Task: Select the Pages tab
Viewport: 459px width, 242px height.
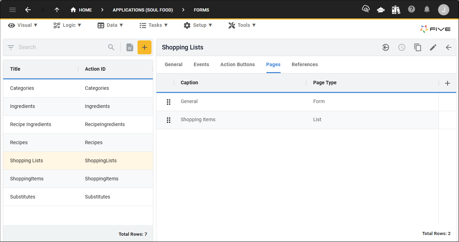Action: 273,64
